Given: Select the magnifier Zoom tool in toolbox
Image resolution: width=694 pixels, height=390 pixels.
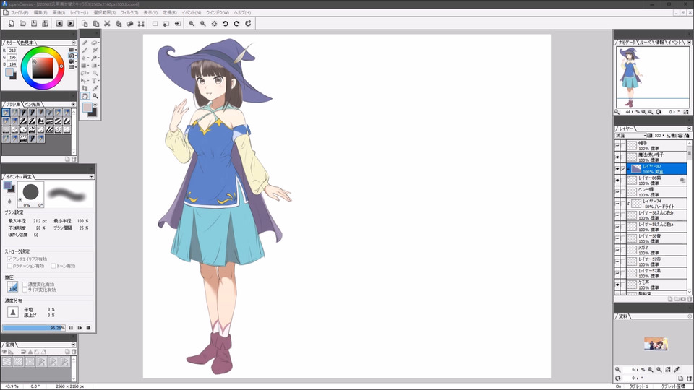Looking at the screenshot, I should click(x=95, y=96).
